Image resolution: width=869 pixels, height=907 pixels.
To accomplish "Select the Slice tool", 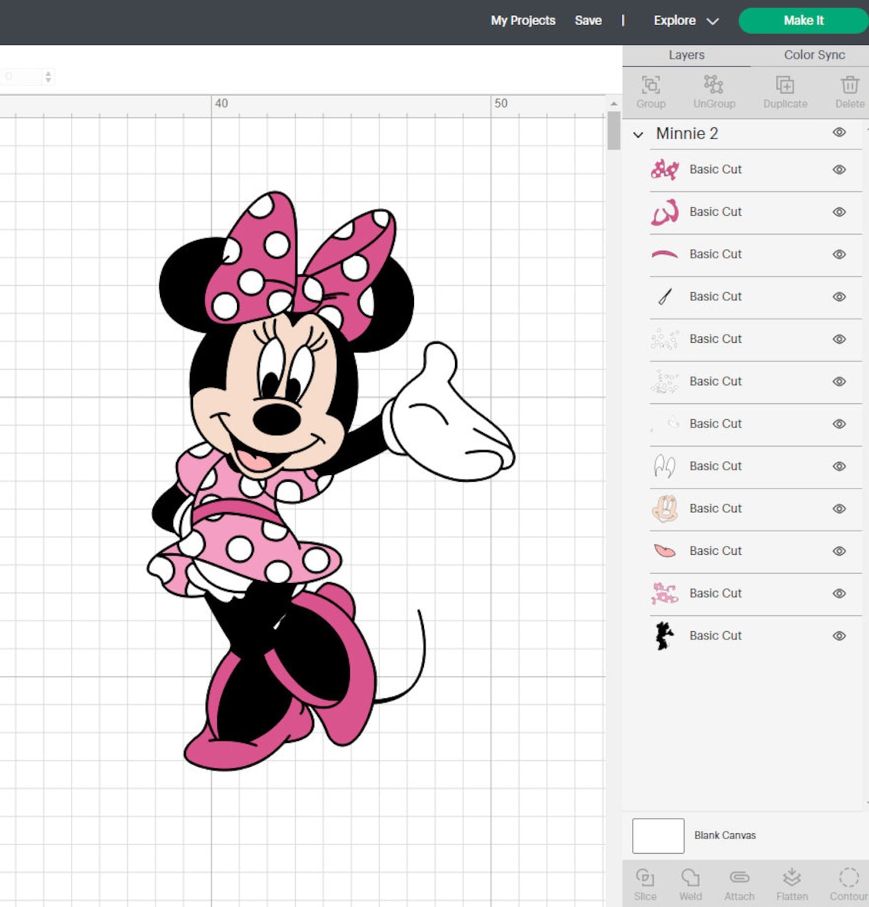I will click(x=646, y=883).
